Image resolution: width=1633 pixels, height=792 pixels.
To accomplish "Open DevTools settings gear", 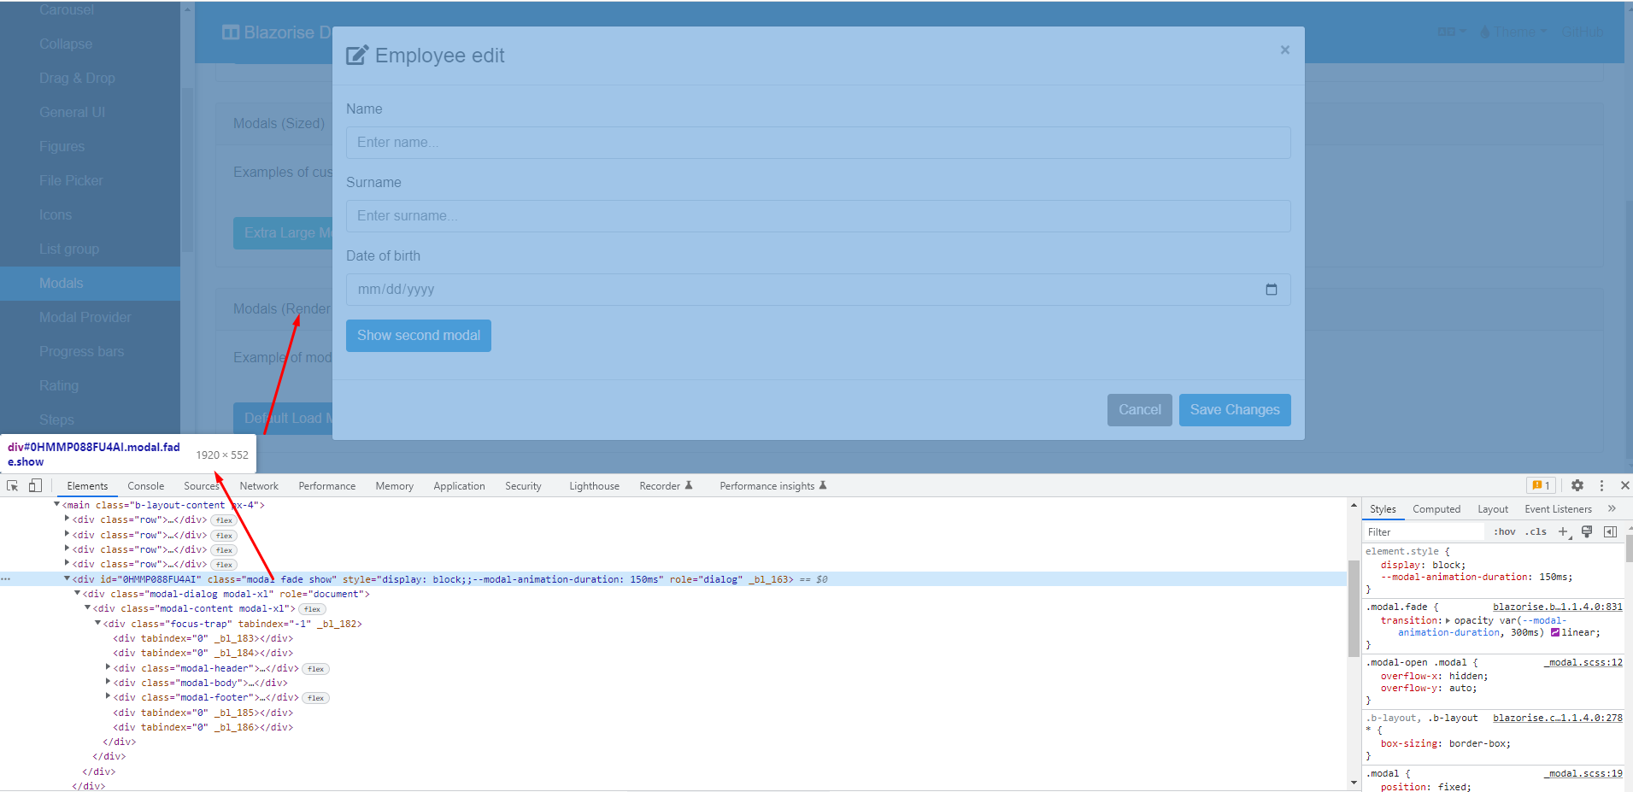I will (1576, 485).
